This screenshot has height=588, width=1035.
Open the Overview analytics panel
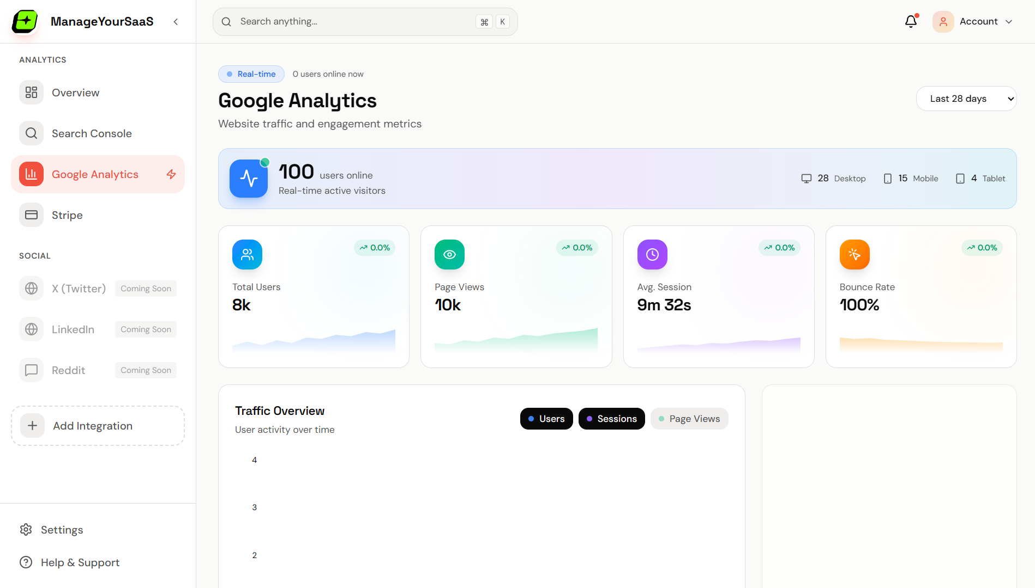coord(75,92)
